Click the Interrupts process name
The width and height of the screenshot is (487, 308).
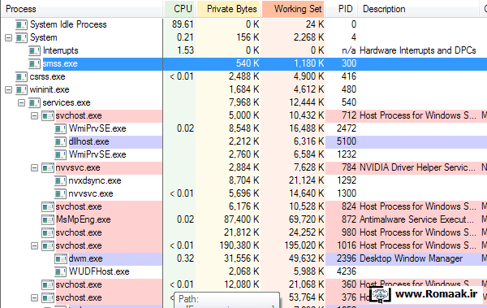(x=61, y=50)
